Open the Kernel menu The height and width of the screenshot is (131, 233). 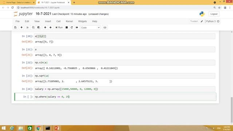pyautogui.click(x=69, y=21)
